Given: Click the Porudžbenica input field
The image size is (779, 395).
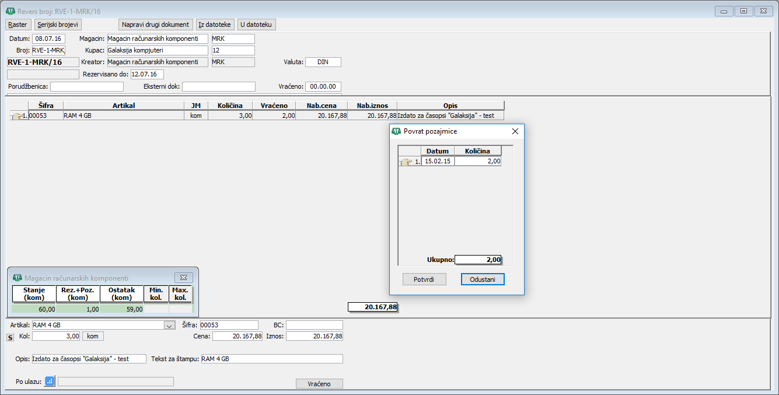Looking at the screenshot, I should [x=87, y=86].
